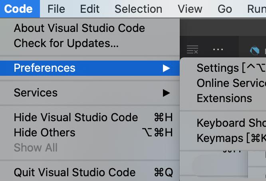Open the three-dot More Actions menu
Image resolution: width=266 pixels, height=181 pixels.
(x=218, y=50)
